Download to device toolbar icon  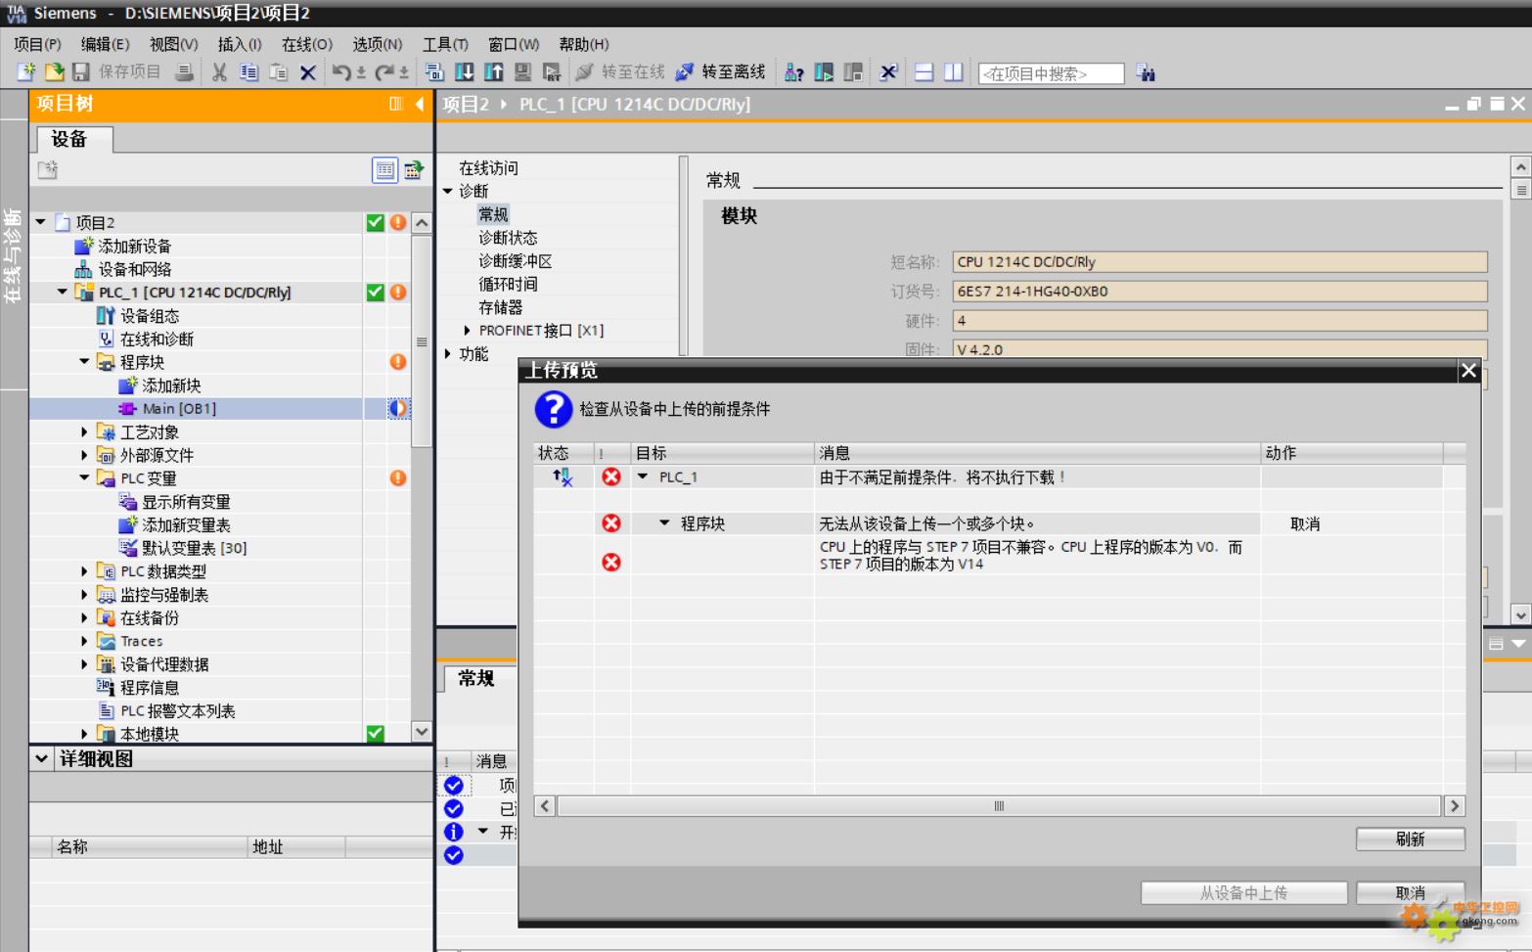[465, 72]
